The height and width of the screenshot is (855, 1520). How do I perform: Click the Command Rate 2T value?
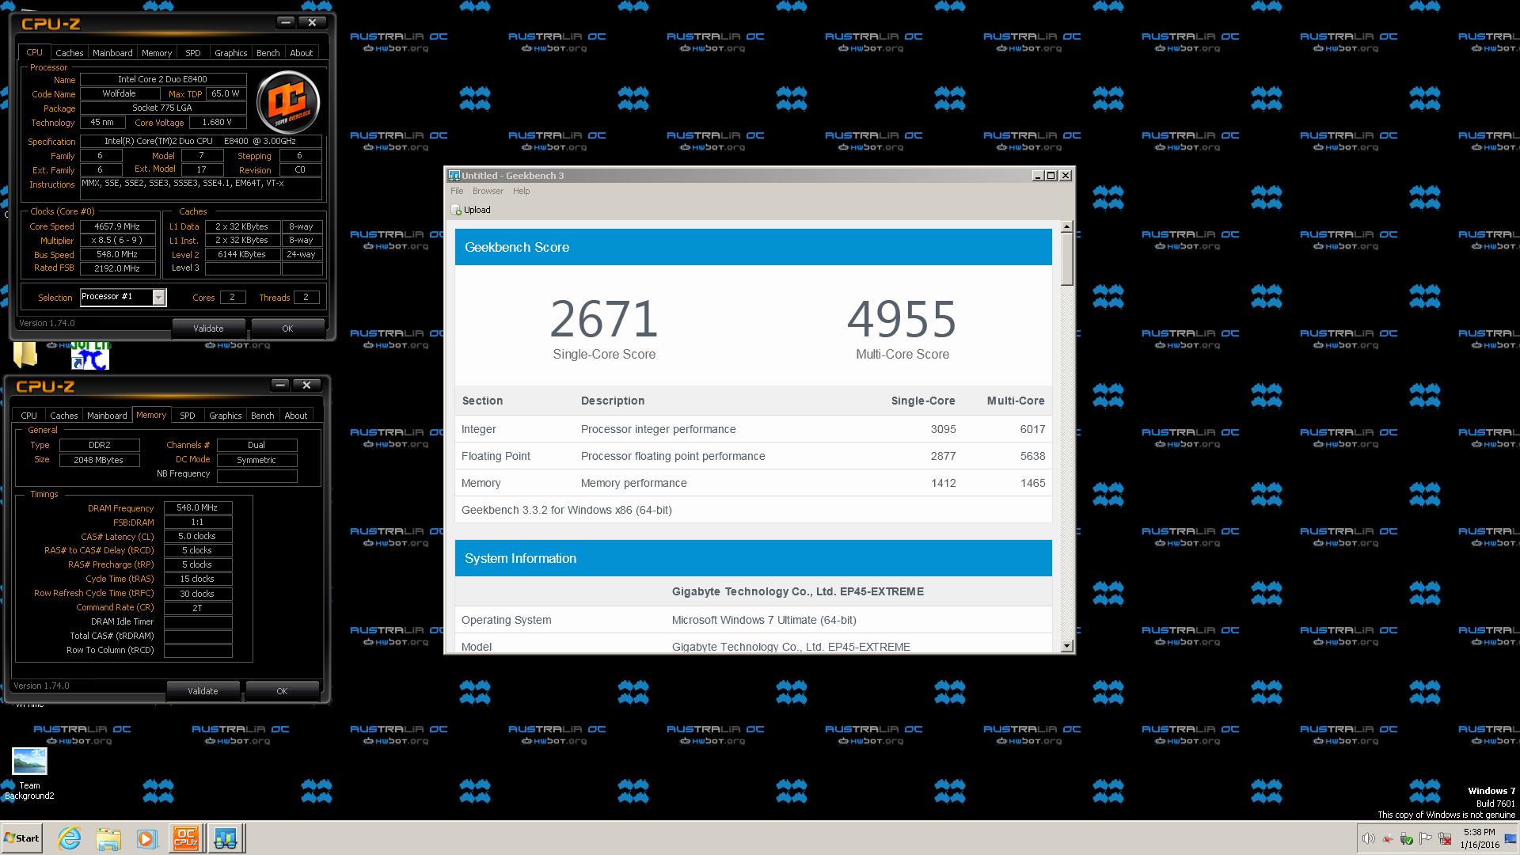(x=198, y=608)
